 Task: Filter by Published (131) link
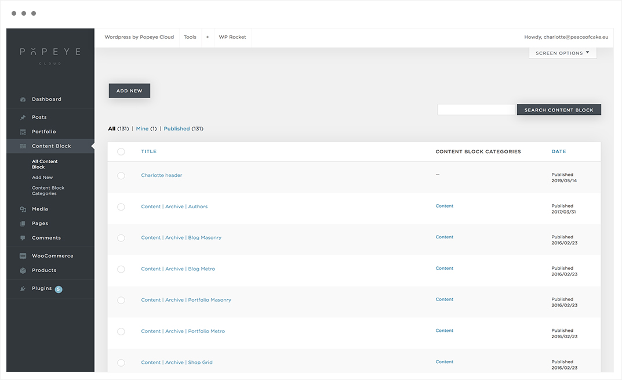point(184,129)
